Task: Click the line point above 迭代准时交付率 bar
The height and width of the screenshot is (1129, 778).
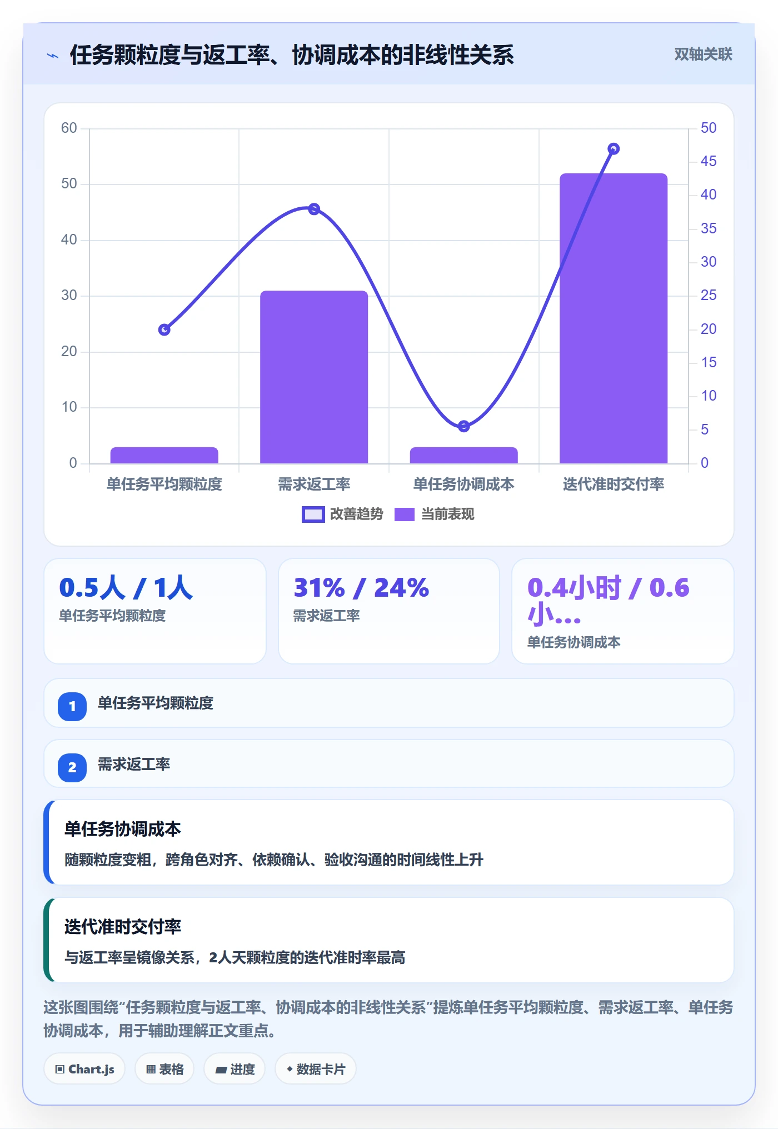Action: 614,149
